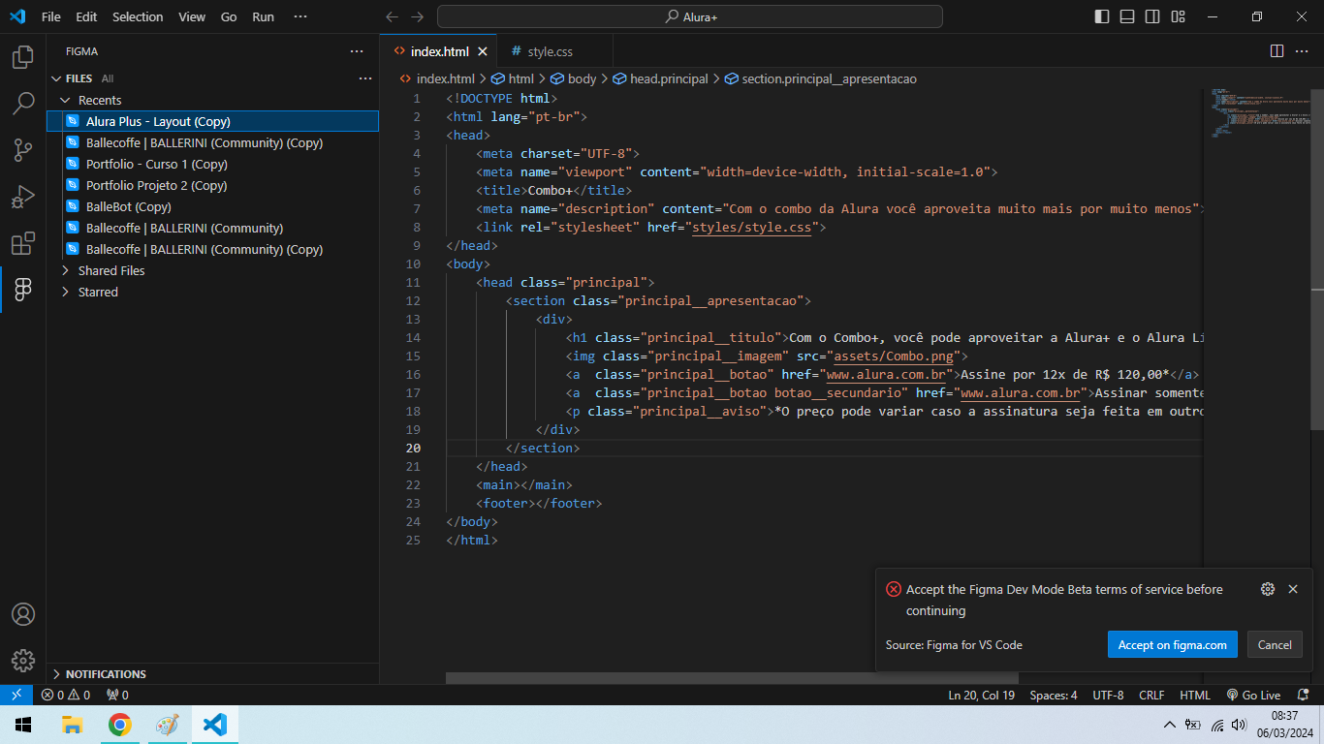
Task: Open the Selection menu
Action: pos(138,16)
